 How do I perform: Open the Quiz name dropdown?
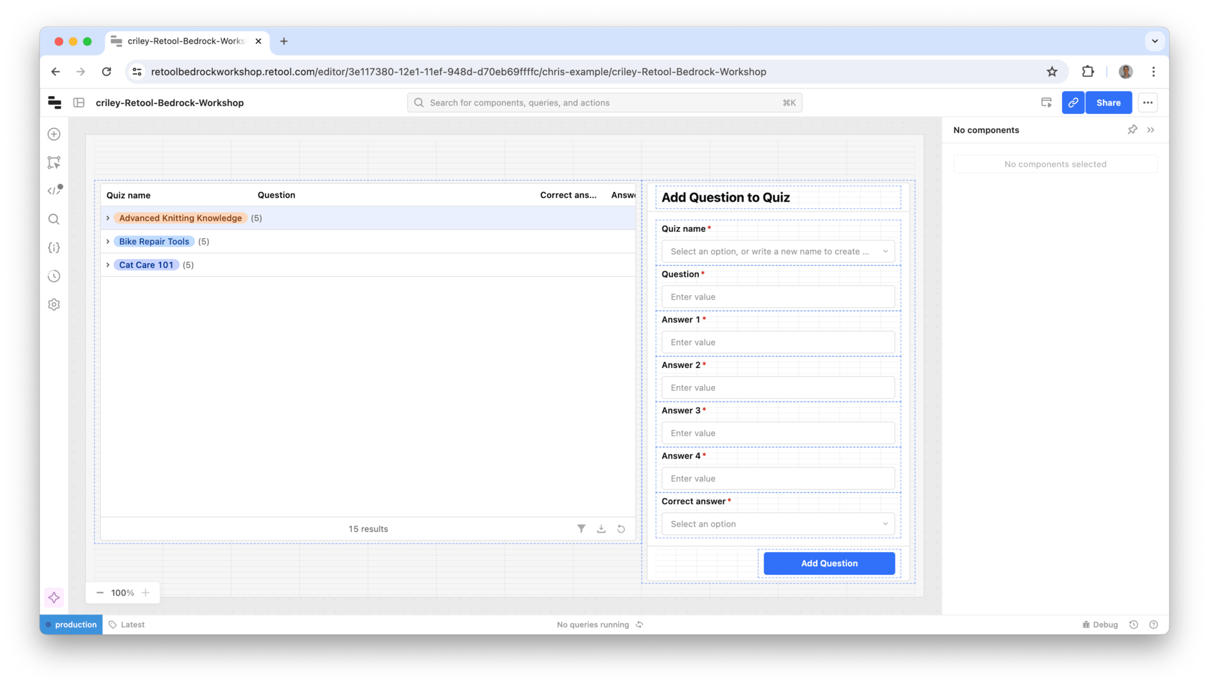tap(778, 252)
